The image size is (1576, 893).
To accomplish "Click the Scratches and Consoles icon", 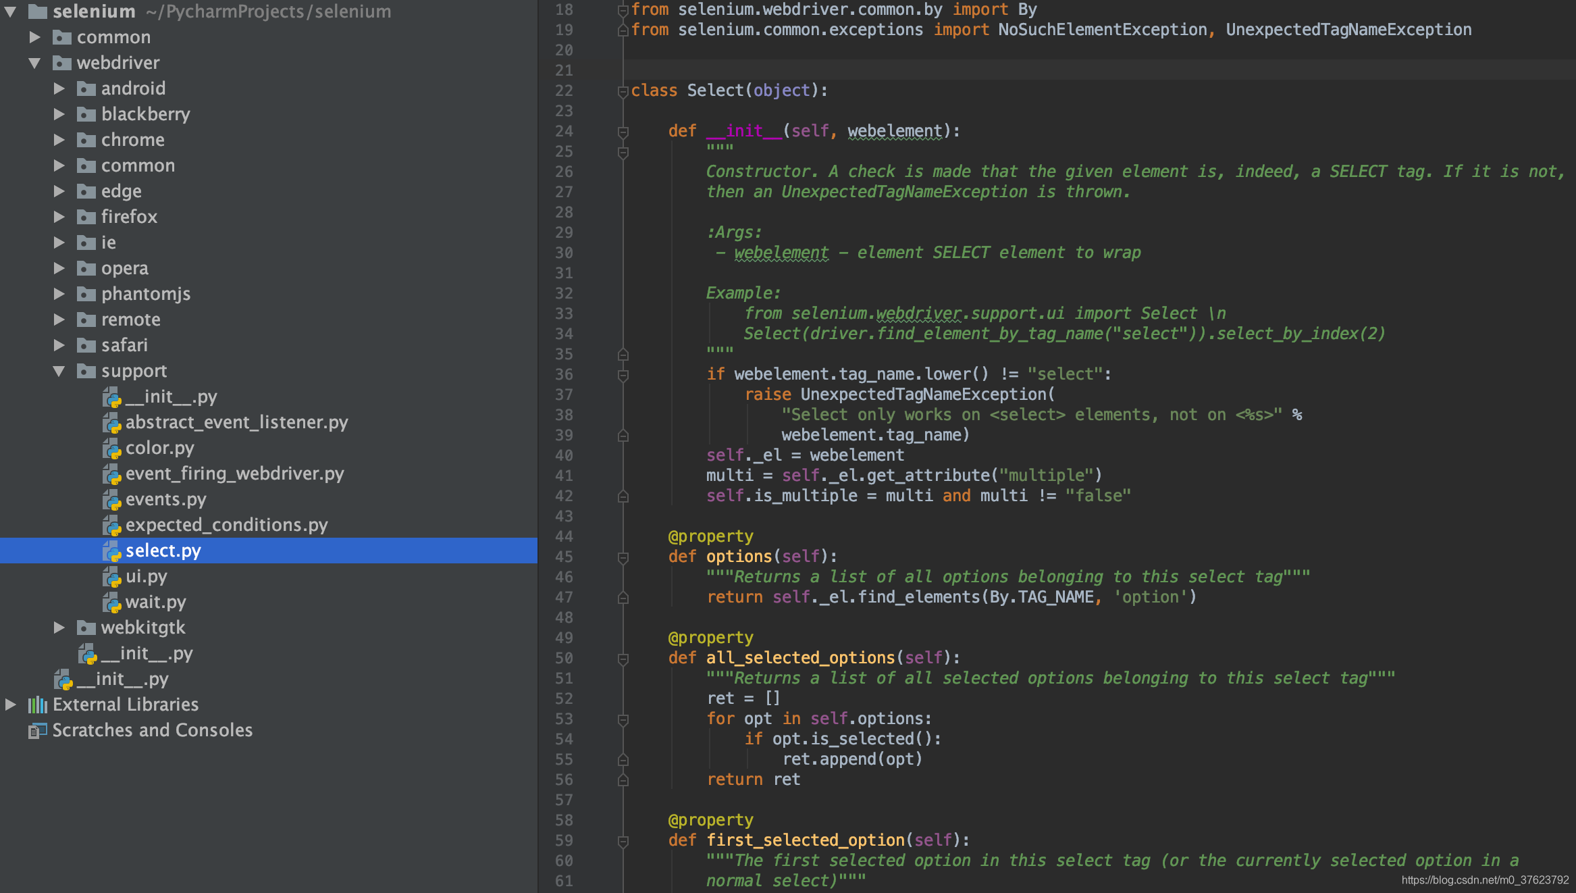I will pos(37,730).
